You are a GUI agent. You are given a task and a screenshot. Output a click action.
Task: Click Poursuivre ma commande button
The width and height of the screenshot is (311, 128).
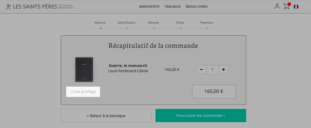201,116
